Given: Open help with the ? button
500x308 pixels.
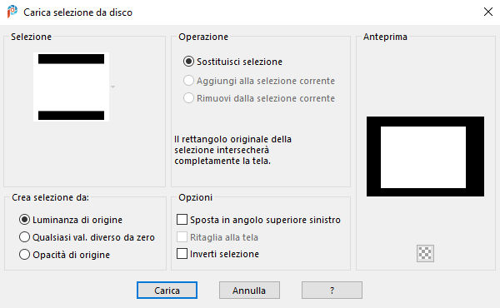Looking at the screenshot, I should point(332,291).
